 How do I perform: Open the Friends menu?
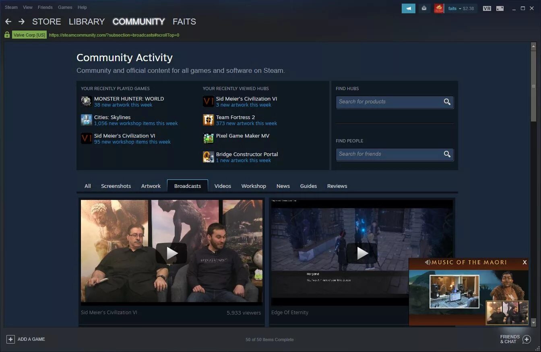pyautogui.click(x=45, y=7)
